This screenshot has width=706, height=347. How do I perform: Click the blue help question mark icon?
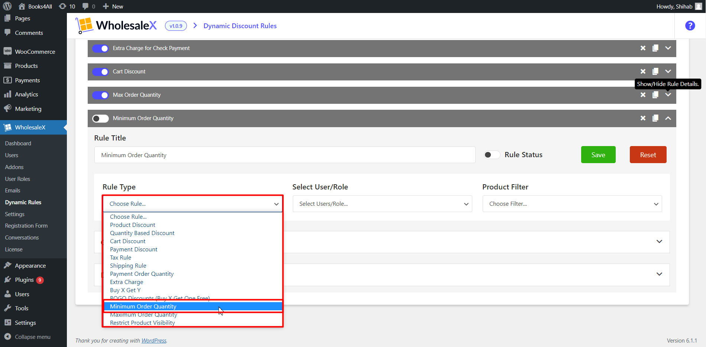tap(690, 26)
